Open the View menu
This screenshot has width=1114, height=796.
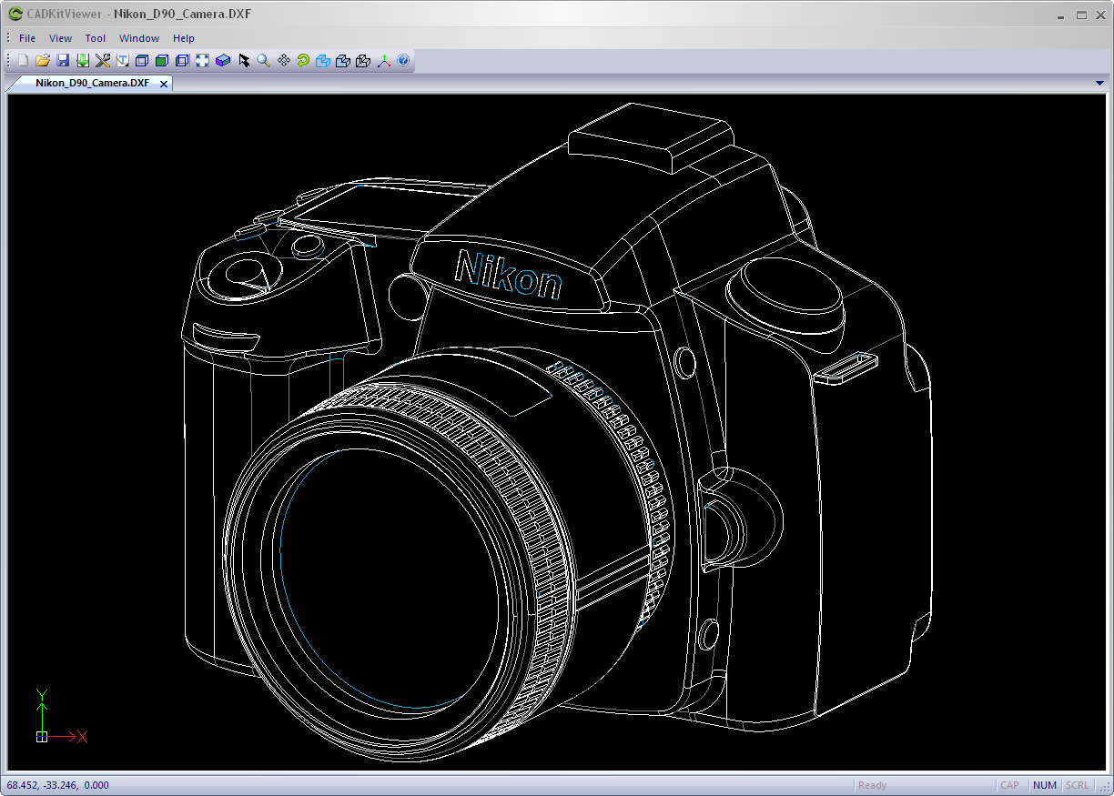[60, 38]
